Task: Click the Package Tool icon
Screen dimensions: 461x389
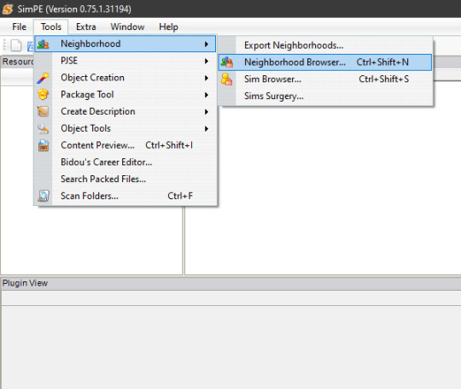Action: coord(44,95)
